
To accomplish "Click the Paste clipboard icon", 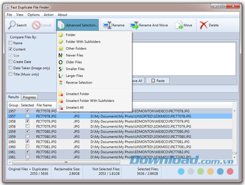I will [x=153, y=80].
